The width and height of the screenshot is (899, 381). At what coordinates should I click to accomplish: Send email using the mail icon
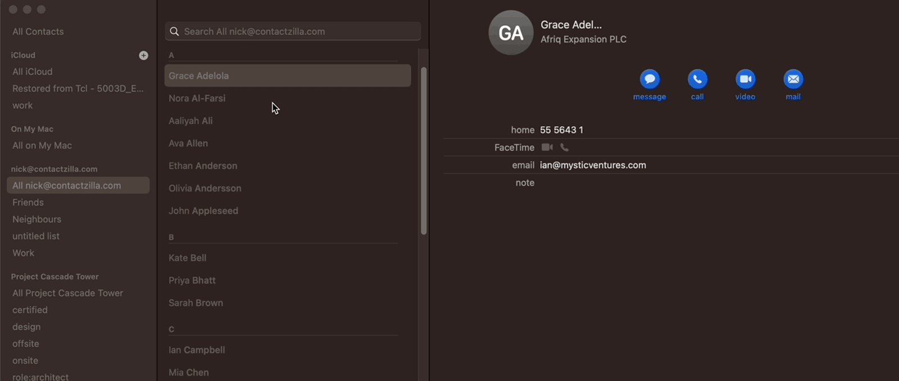pyautogui.click(x=793, y=79)
